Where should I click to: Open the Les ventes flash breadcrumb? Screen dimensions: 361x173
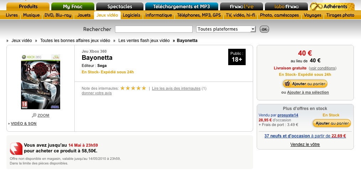(x=144, y=41)
